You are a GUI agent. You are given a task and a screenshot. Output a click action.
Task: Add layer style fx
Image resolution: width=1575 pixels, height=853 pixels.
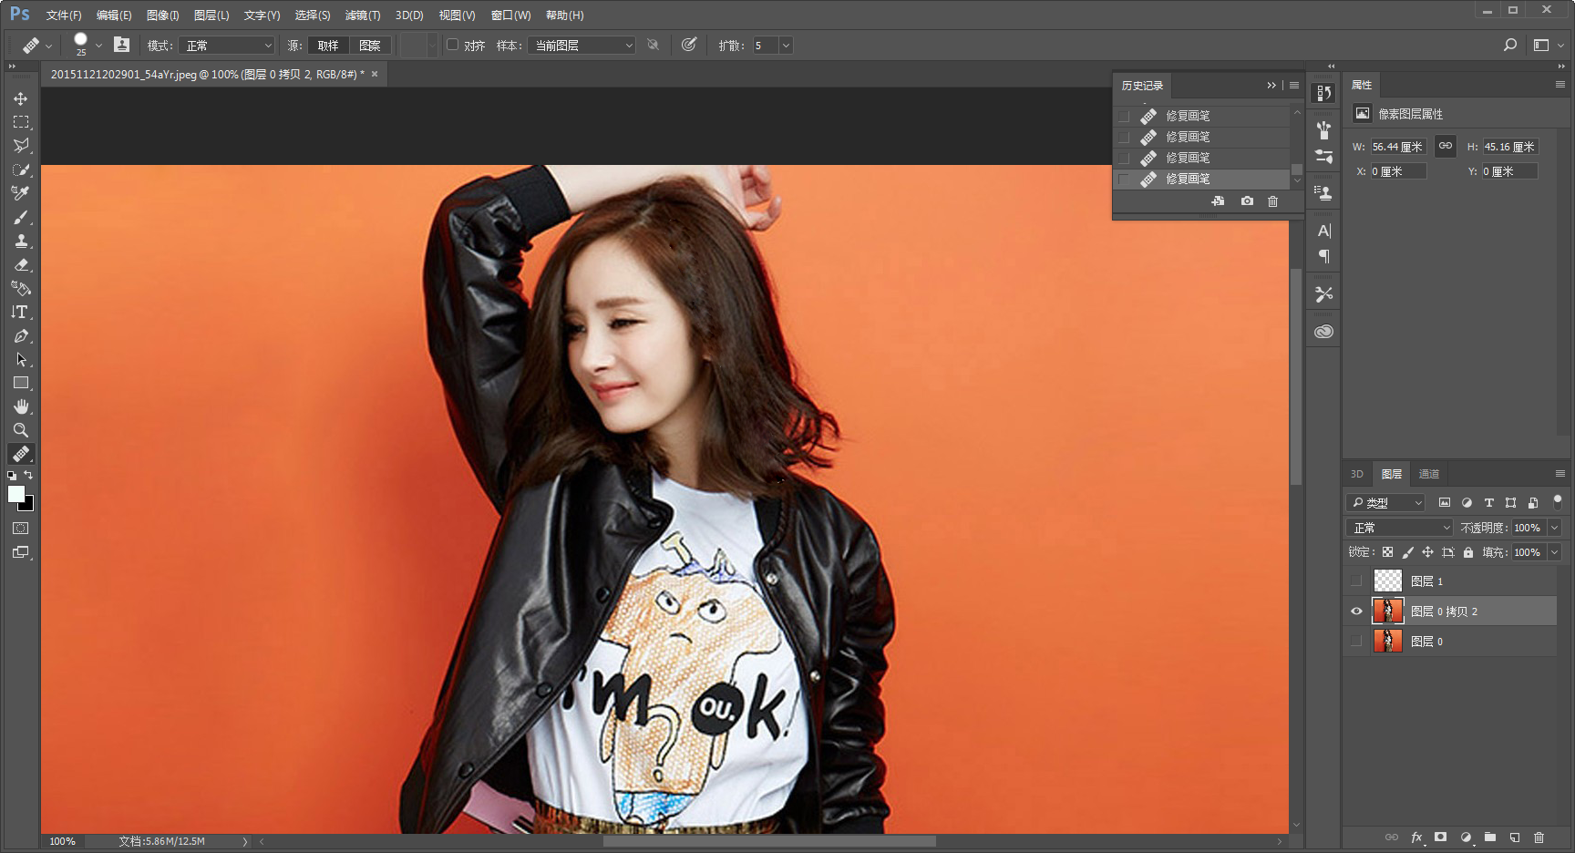pyautogui.click(x=1416, y=837)
